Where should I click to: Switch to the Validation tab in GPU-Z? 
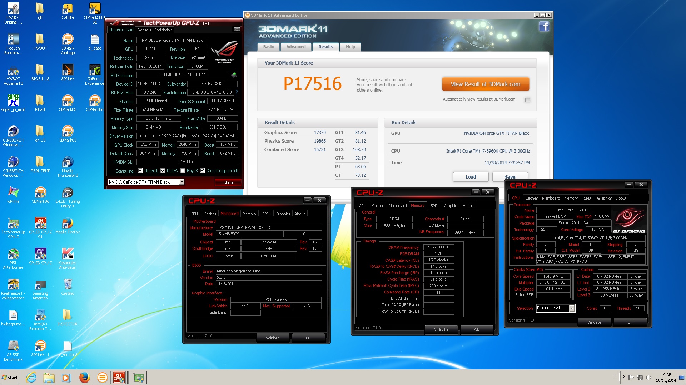(163, 30)
